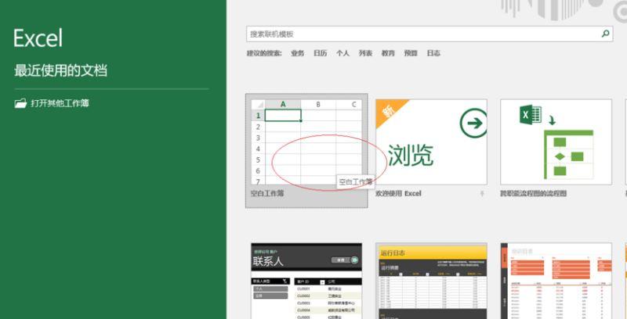Click the 预算 suggested search
The height and width of the screenshot is (319, 627).
pyautogui.click(x=411, y=53)
